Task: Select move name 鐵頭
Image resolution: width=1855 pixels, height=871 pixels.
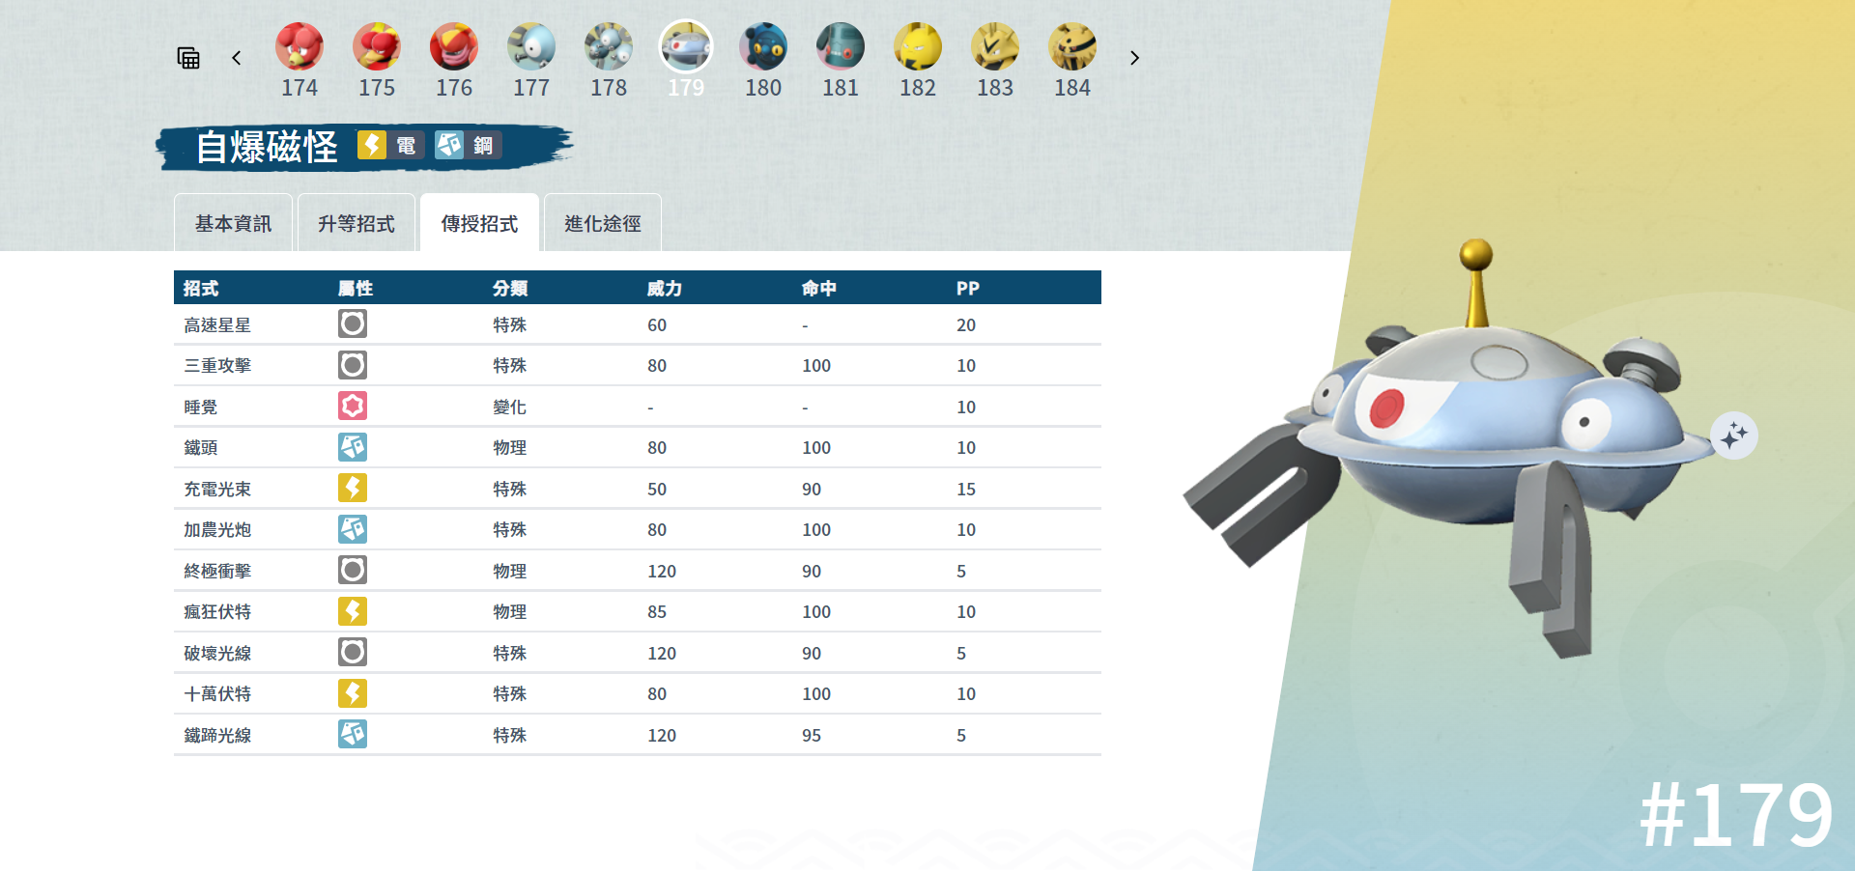Action: (x=201, y=448)
